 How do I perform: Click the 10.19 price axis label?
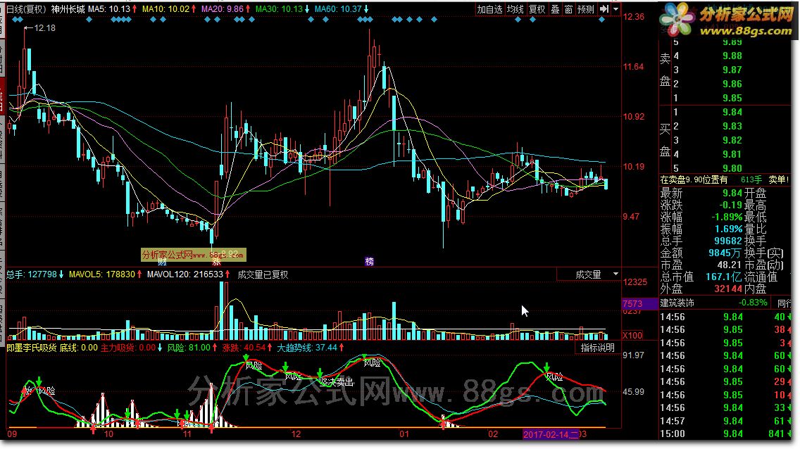click(633, 167)
